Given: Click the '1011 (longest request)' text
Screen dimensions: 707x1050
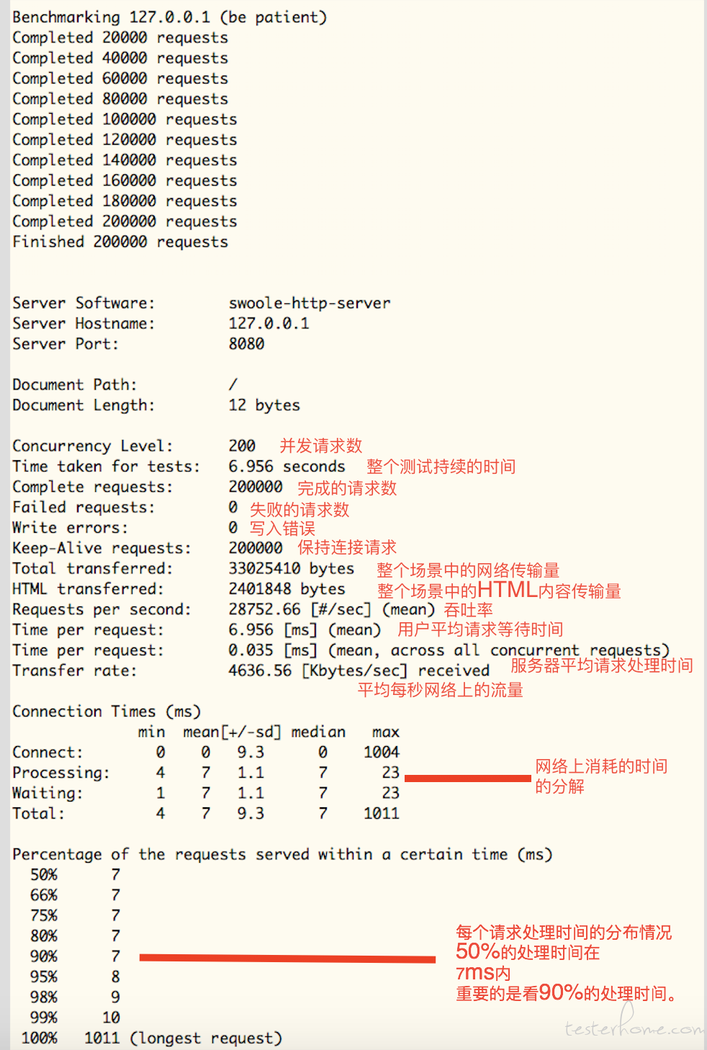Looking at the screenshot, I should click(183, 1038).
